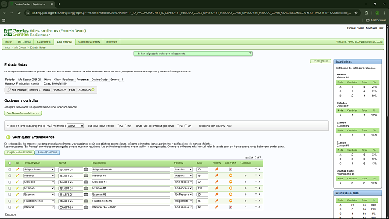Dismiss the green success notification
389x219 pixels.
pos(250,54)
